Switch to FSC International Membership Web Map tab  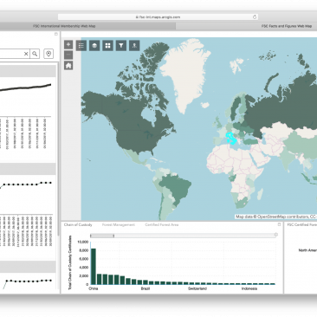[x=64, y=26]
